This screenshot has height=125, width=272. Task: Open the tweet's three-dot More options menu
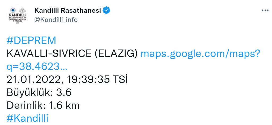click(x=265, y=11)
